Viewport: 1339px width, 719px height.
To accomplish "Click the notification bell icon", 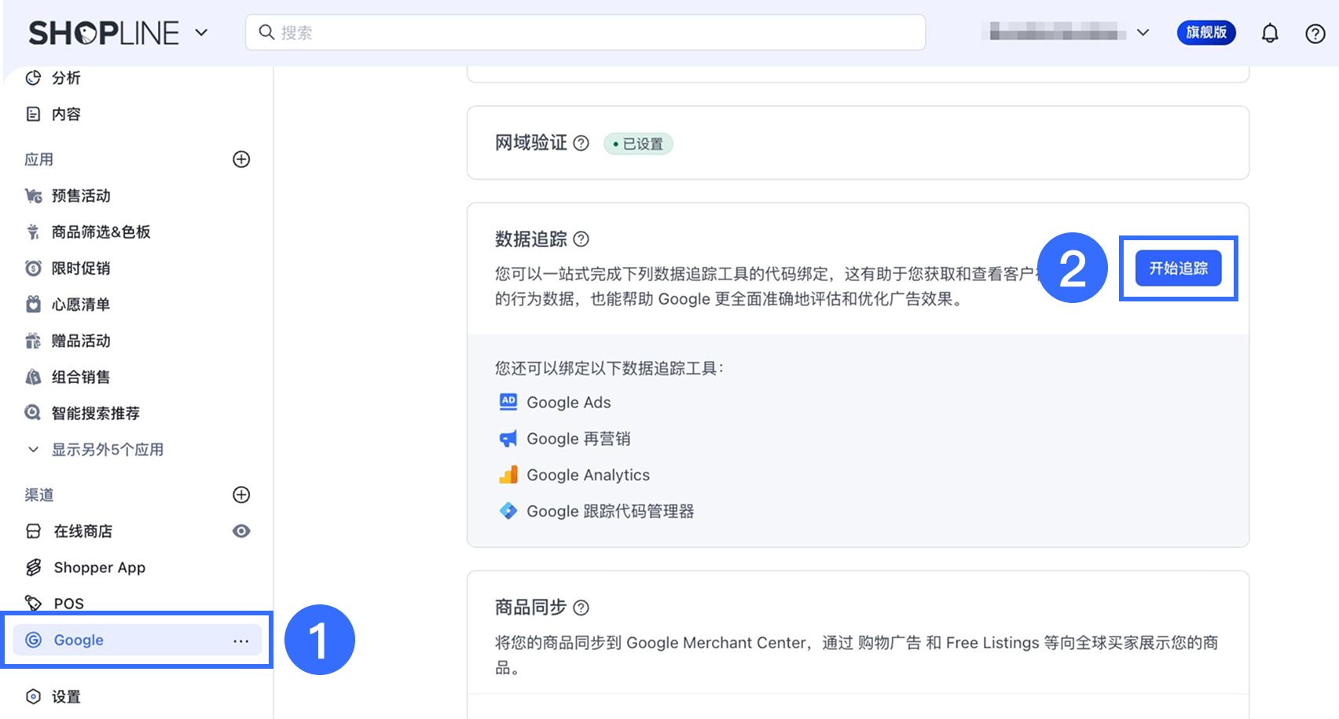I will pyautogui.click(x=1270, y=33).
